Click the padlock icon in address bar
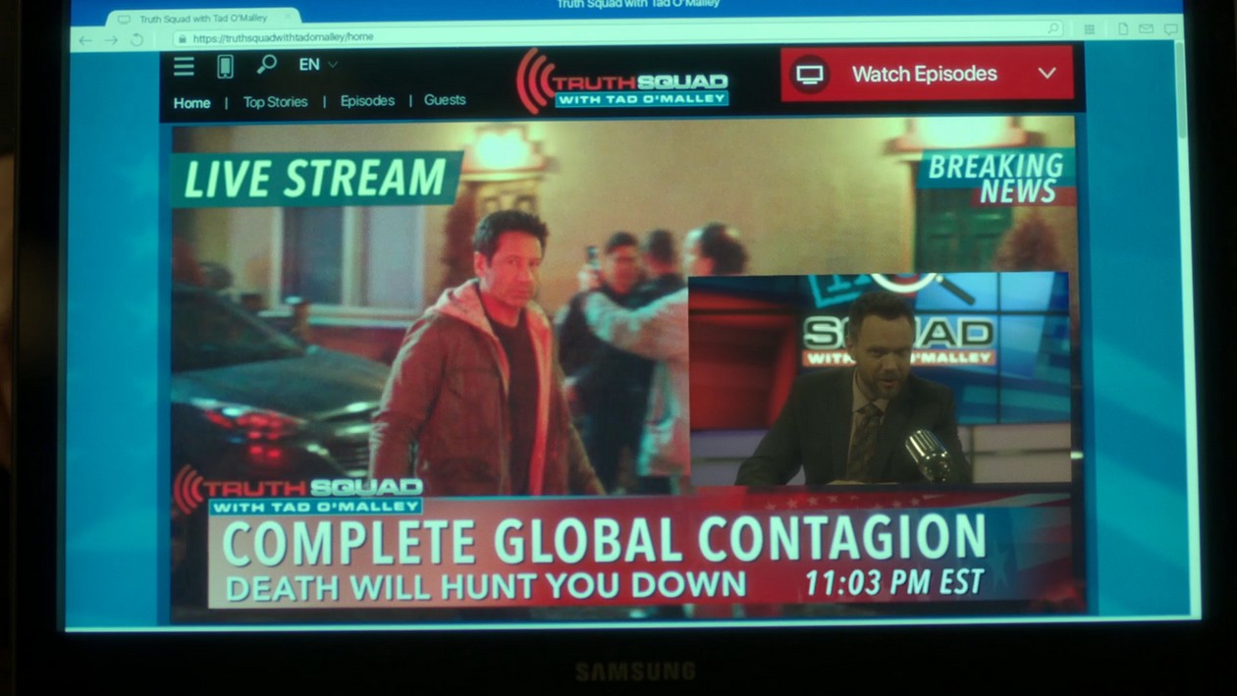1237x696 pixels. pos(182,38)
